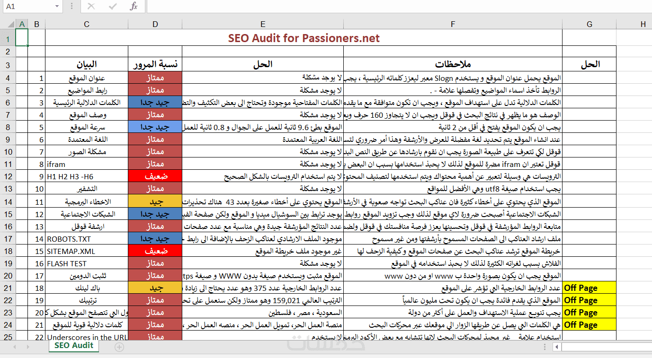652x358 pixels.
Task: Click the Name Box showing A1
Action: (x=26, y=7)
